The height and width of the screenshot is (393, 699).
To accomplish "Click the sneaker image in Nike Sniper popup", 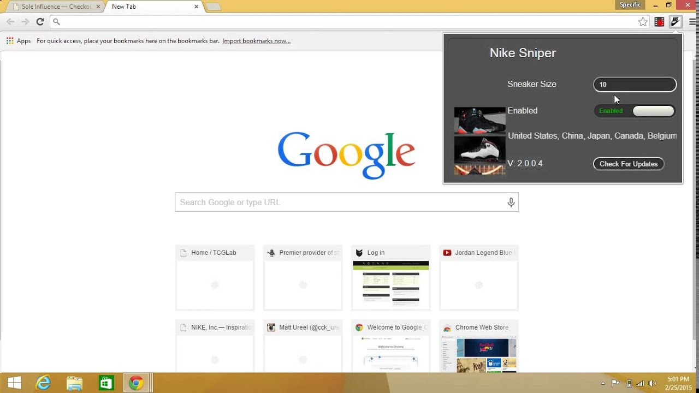I will 480,141.
